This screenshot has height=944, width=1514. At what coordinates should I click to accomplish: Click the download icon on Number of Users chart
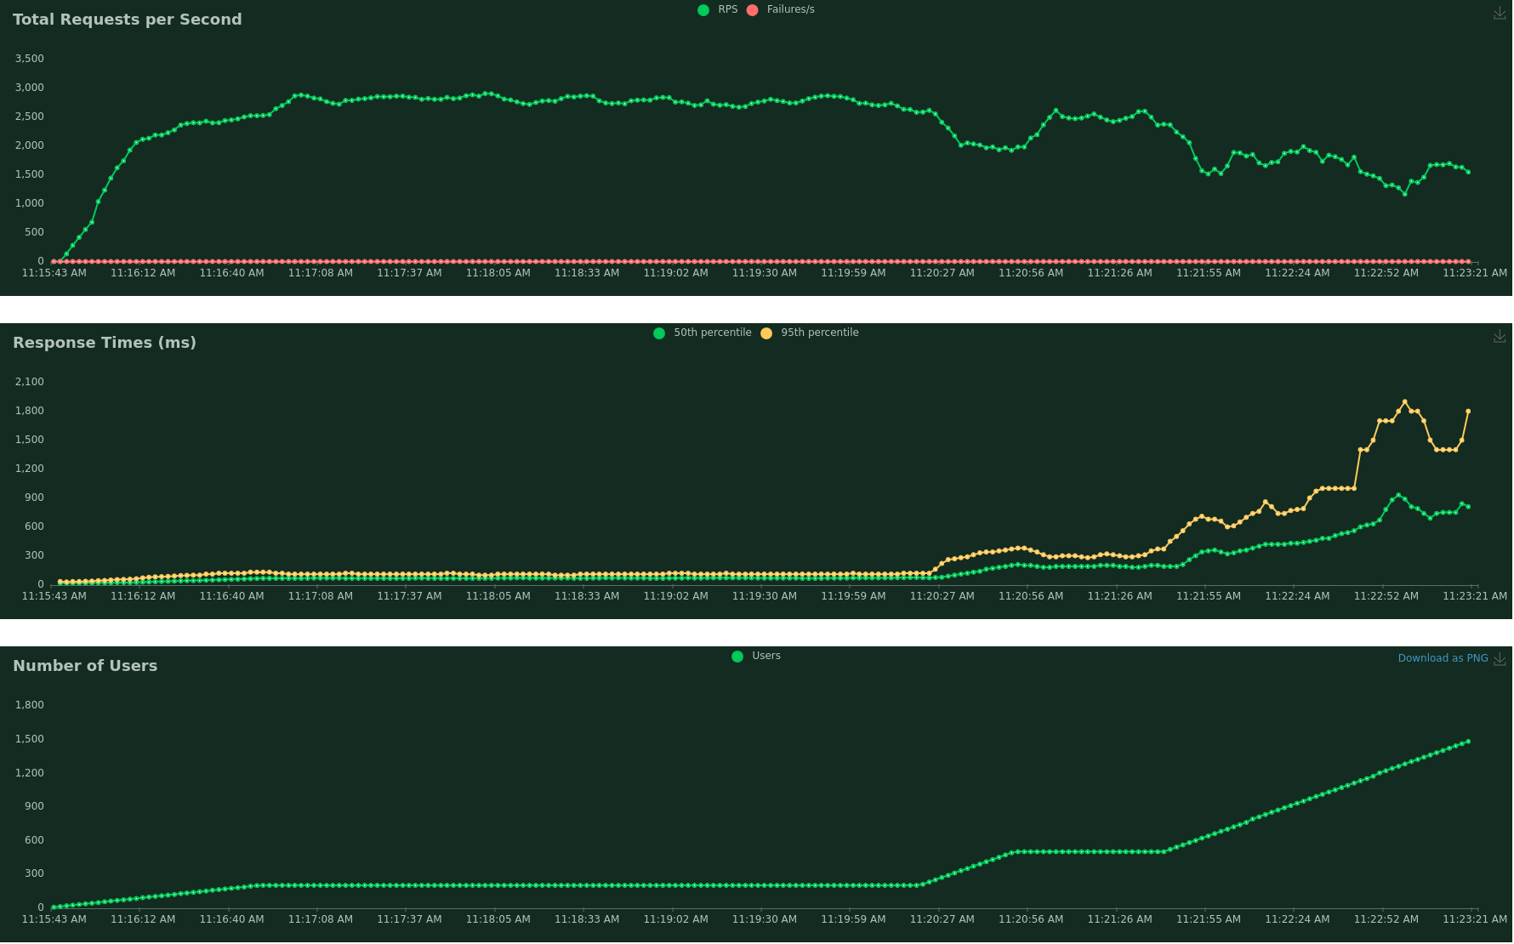click(x=1500, y=659)
